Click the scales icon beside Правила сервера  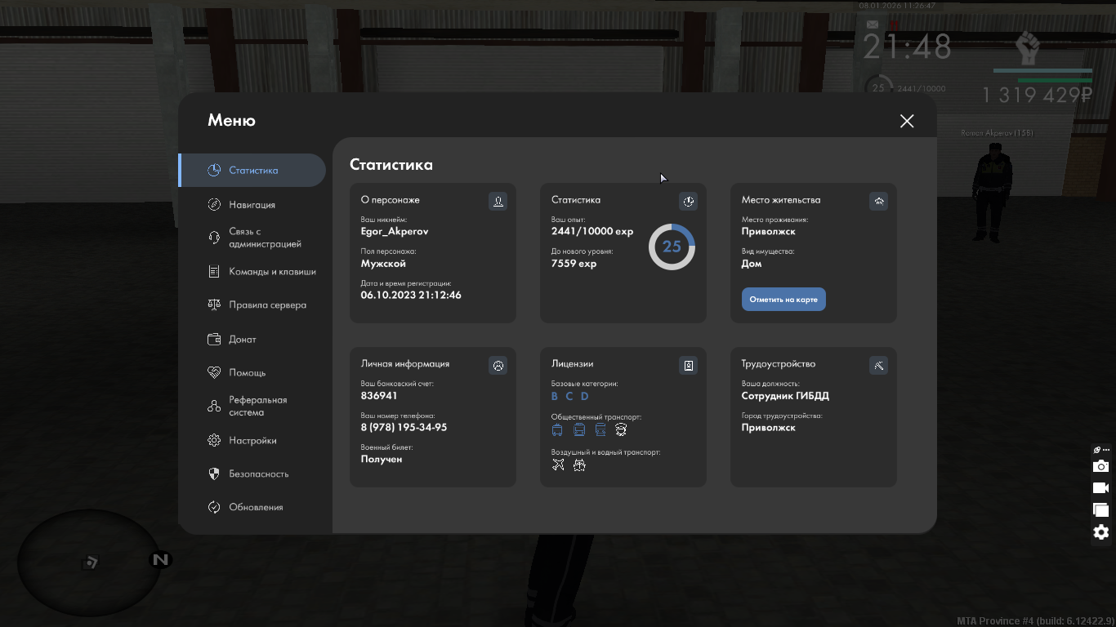pos(214,305)
